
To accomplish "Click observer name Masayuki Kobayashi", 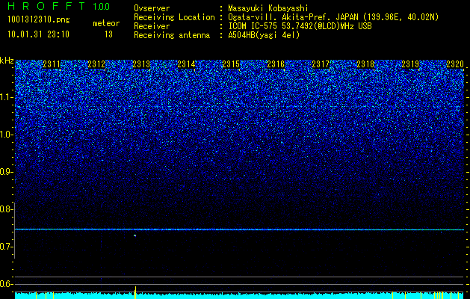I will click(x=268, y=8).
